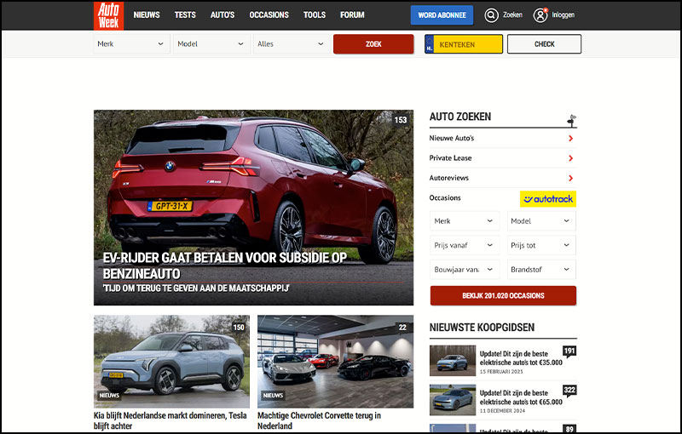Open Beste elektrische auto's tot €65.000 link
Viewport: 682px width, 434px height.
[521, 397]
